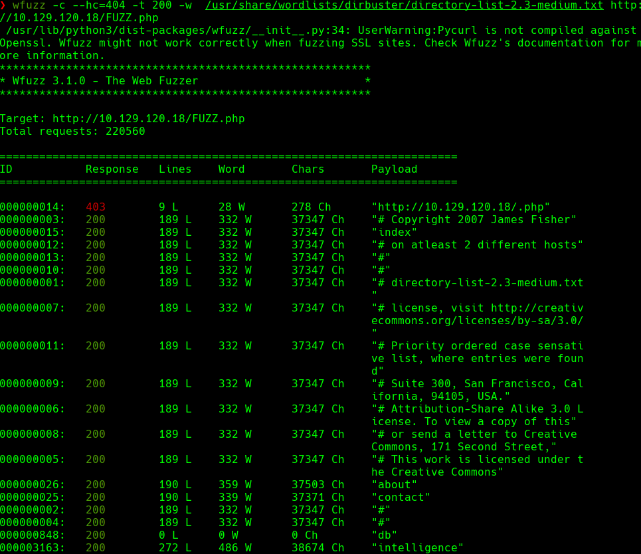
Task: Click the ID column header
Action: point(7,169)
